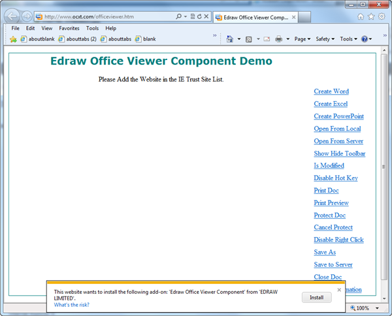Click the Open From Local link

(x=337, y=129)
